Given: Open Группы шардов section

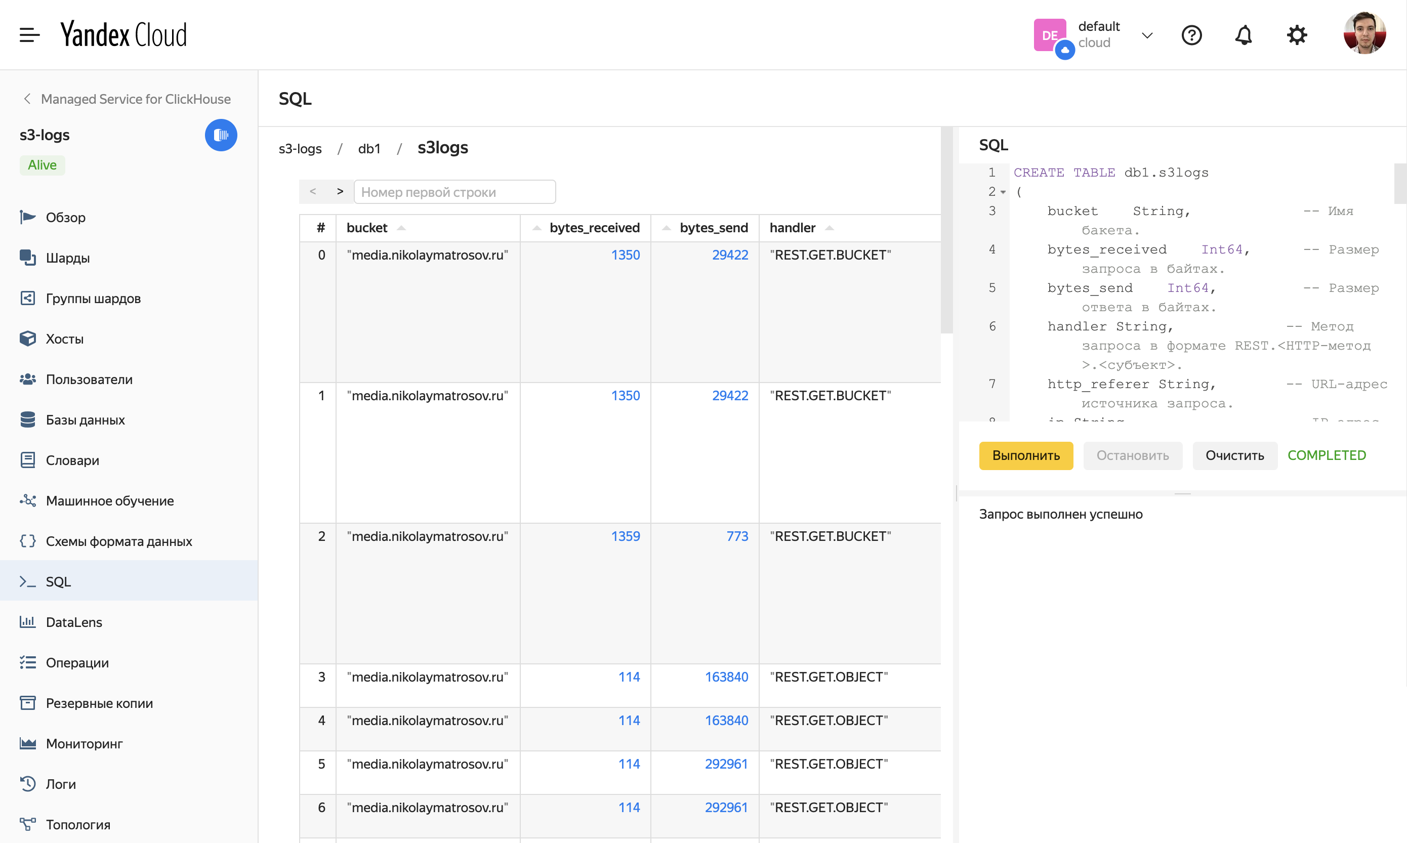Looking at the screenshot, I should tap(129, 298).
